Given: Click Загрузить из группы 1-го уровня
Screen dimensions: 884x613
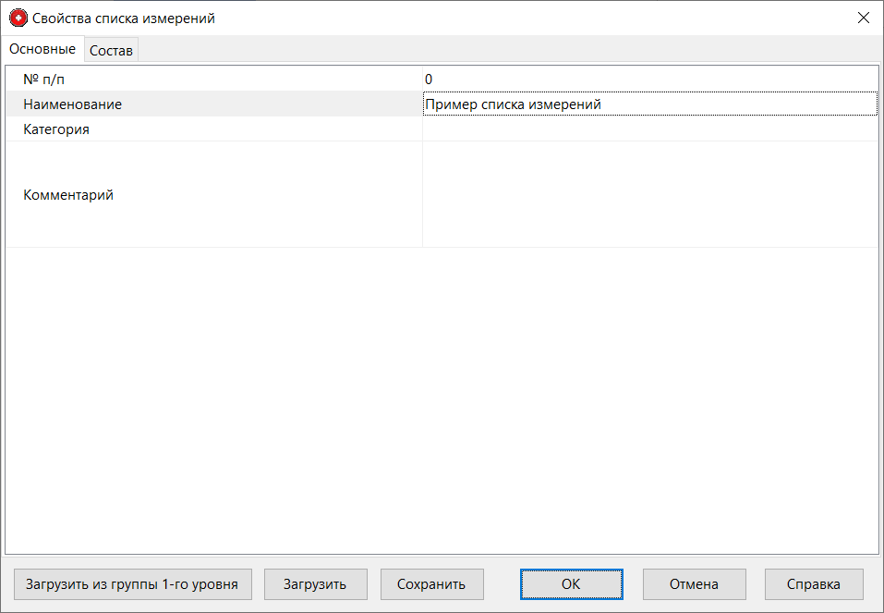Looking at the screenshot, I should (x=132, y=583).
